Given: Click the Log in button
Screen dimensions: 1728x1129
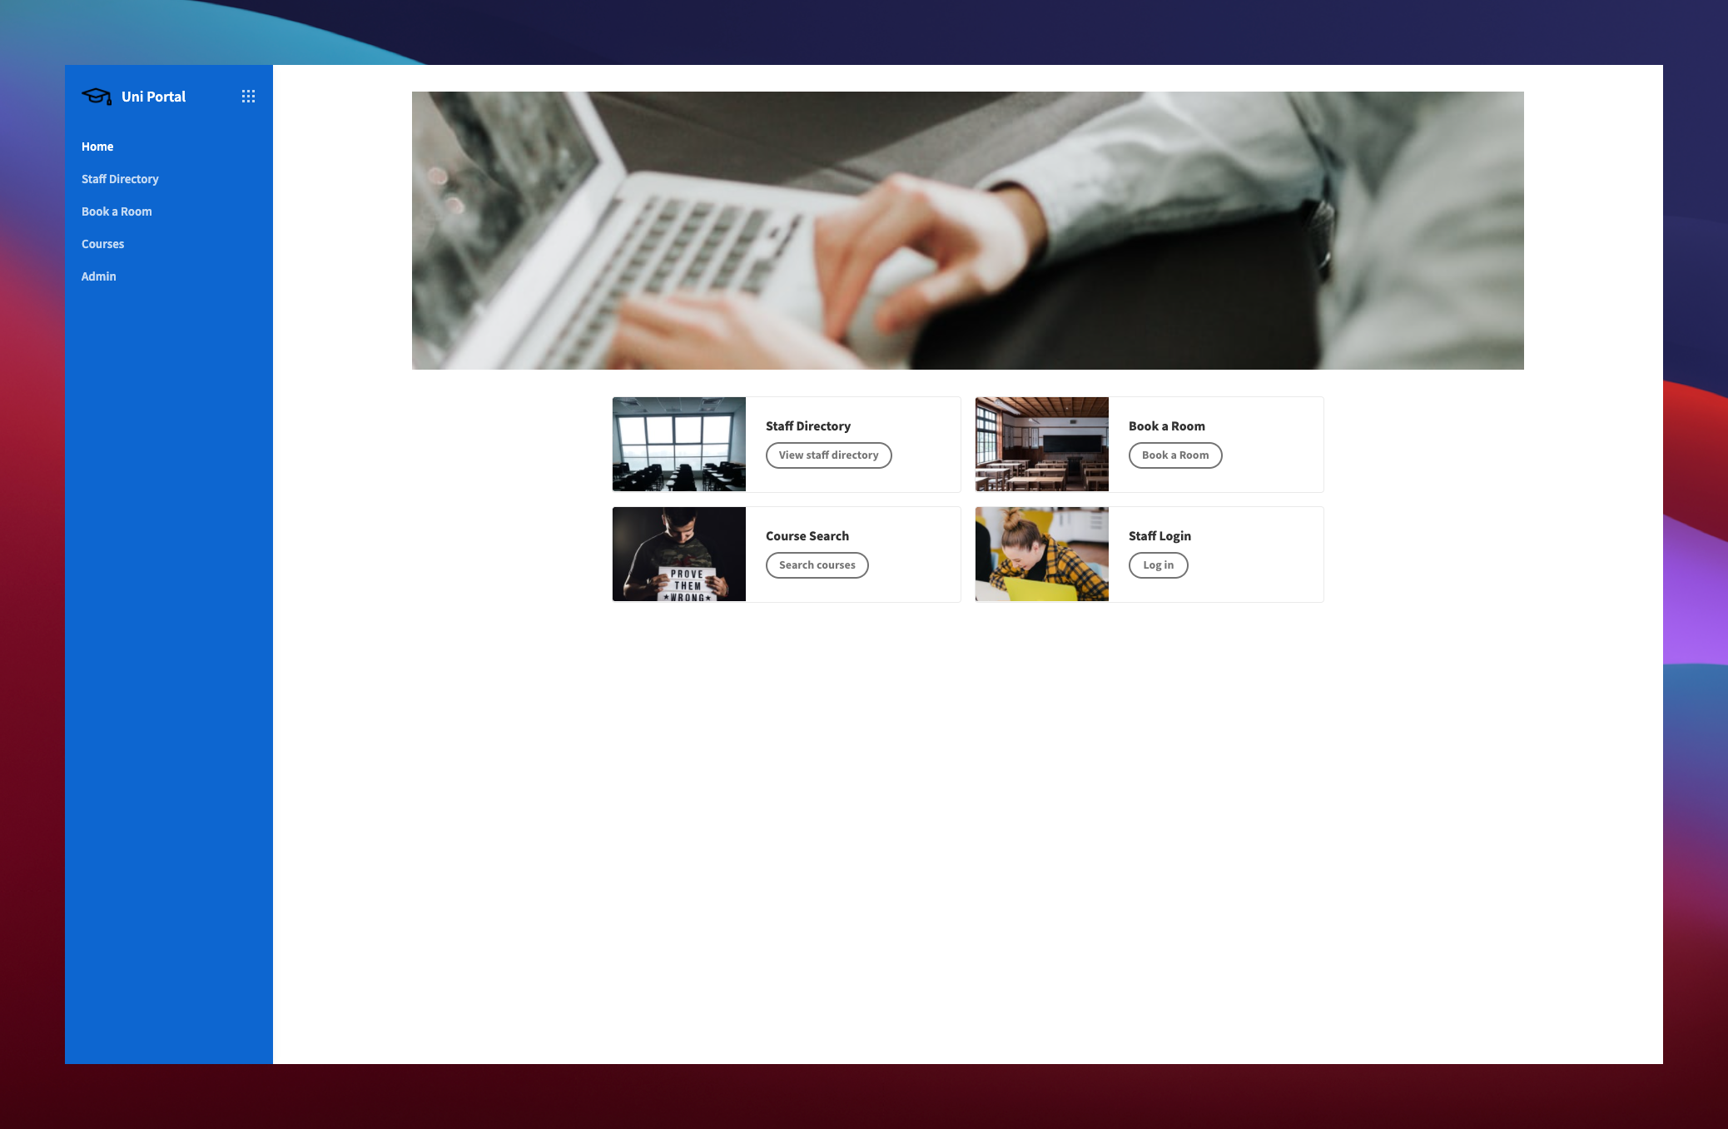Looking at the screenshot, I should click(1158, 564).
